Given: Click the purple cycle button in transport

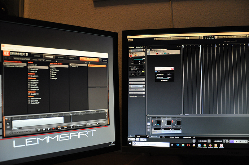Looking at the screenshot, I should pos(232,141).
